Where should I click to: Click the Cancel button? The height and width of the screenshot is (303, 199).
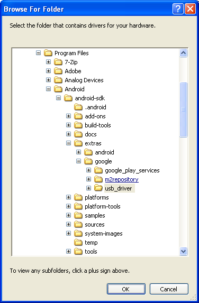[x=169, y=289]
